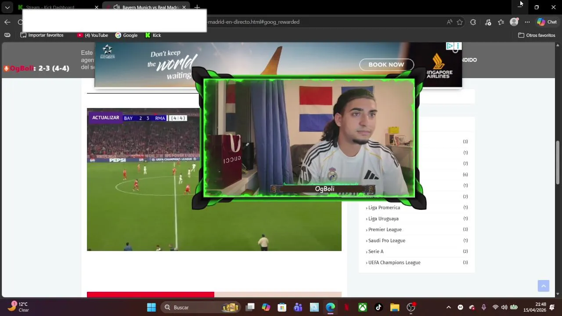Open Netflix on the taskbar
The image size is (562, 316).
(x=346, y=307)
